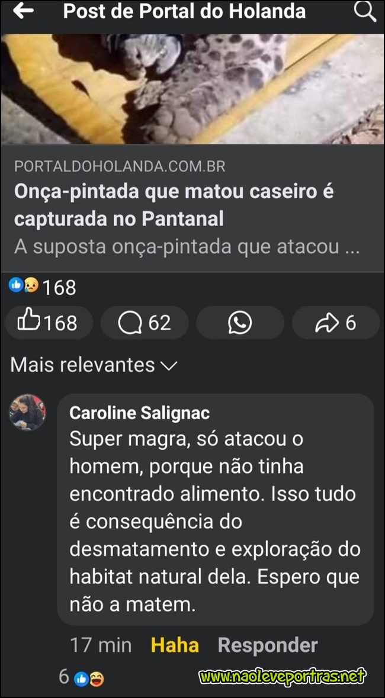
Task: Click the chevron beside Mais relevantes
Action: 168,366
